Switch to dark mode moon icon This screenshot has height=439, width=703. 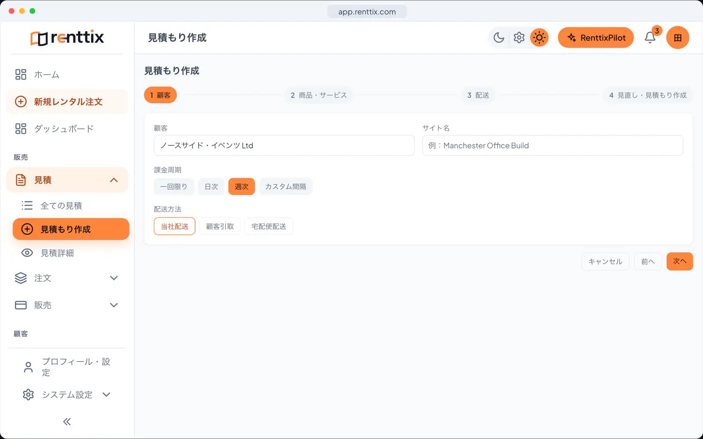pos(499,38)
